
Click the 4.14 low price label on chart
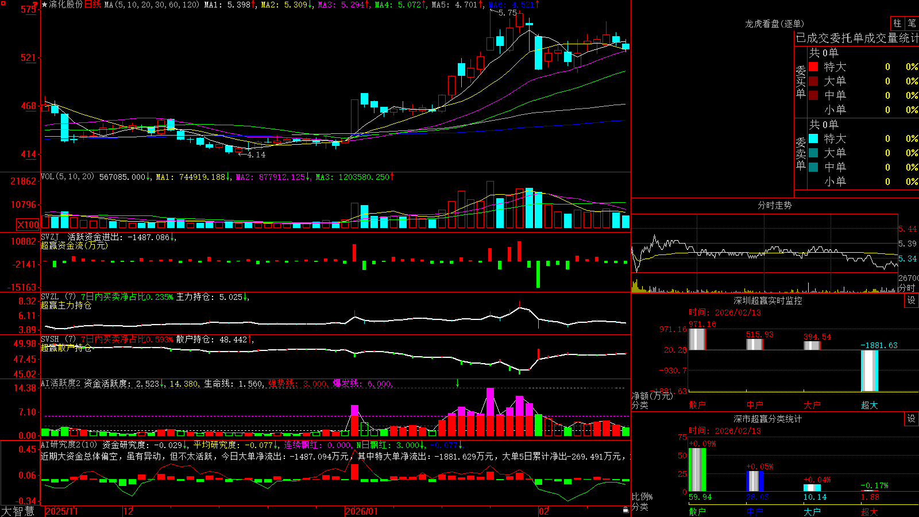[256, 155]
